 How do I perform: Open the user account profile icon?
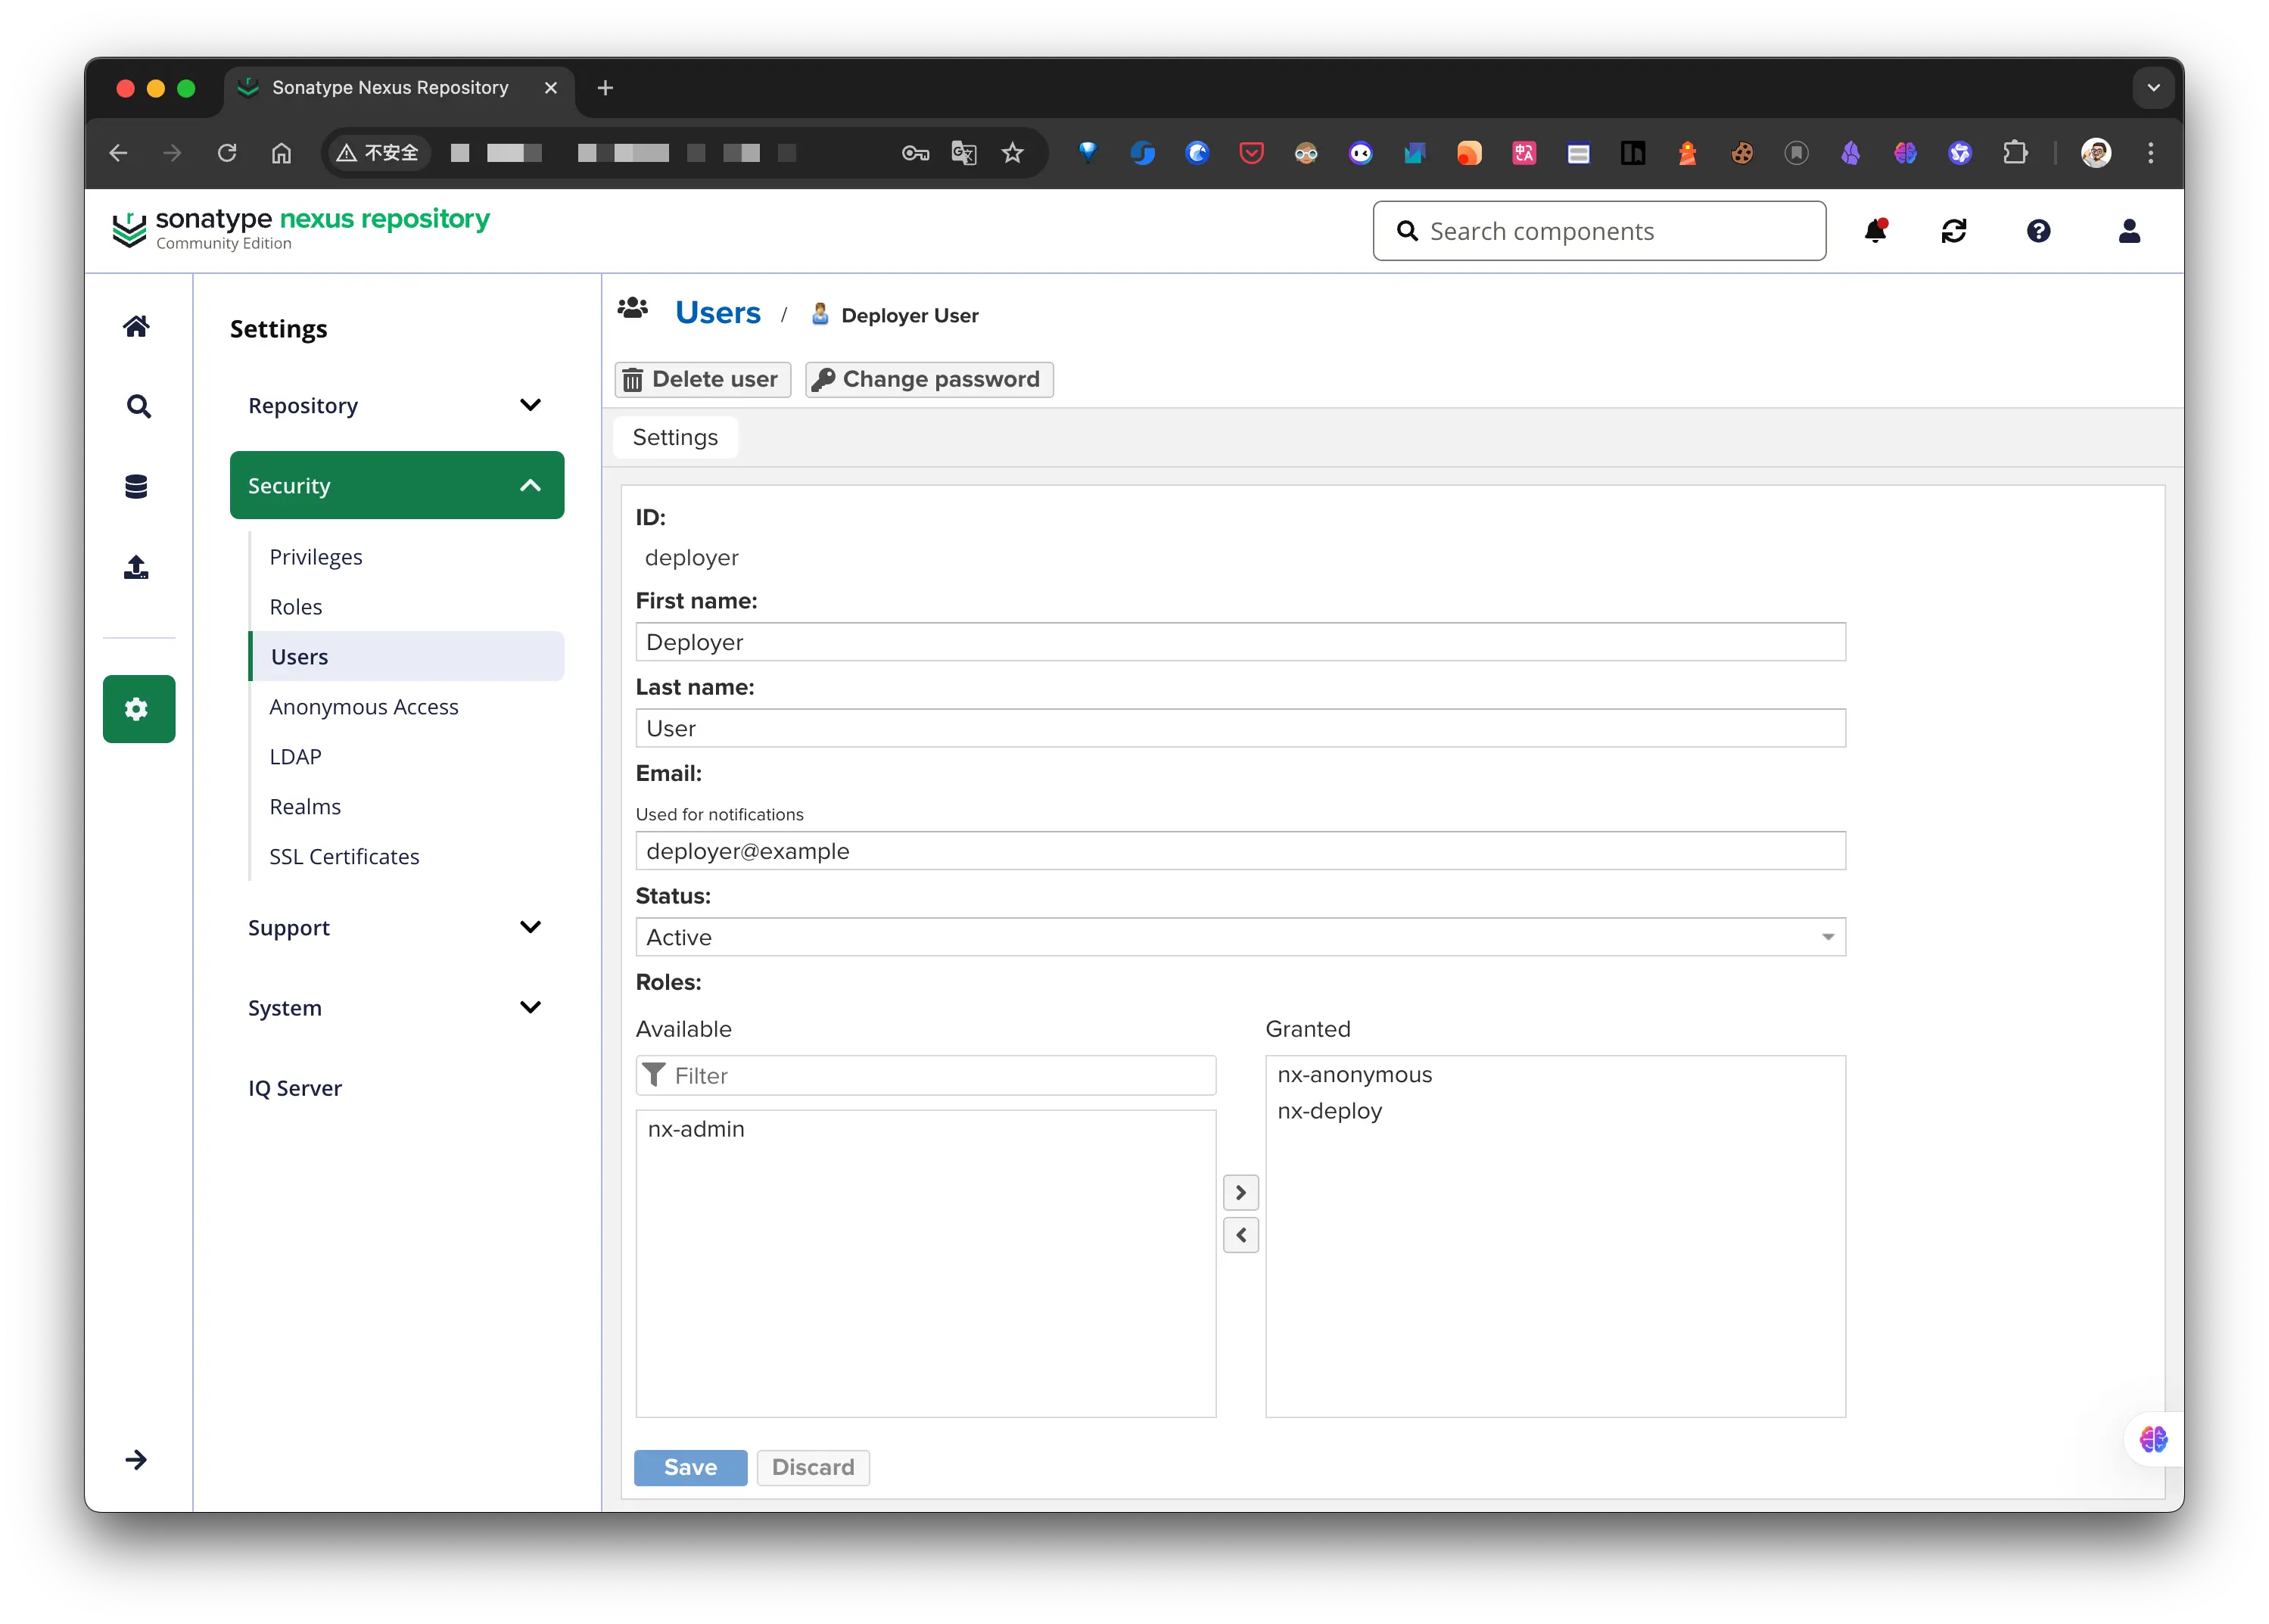tap(2129, 231)
